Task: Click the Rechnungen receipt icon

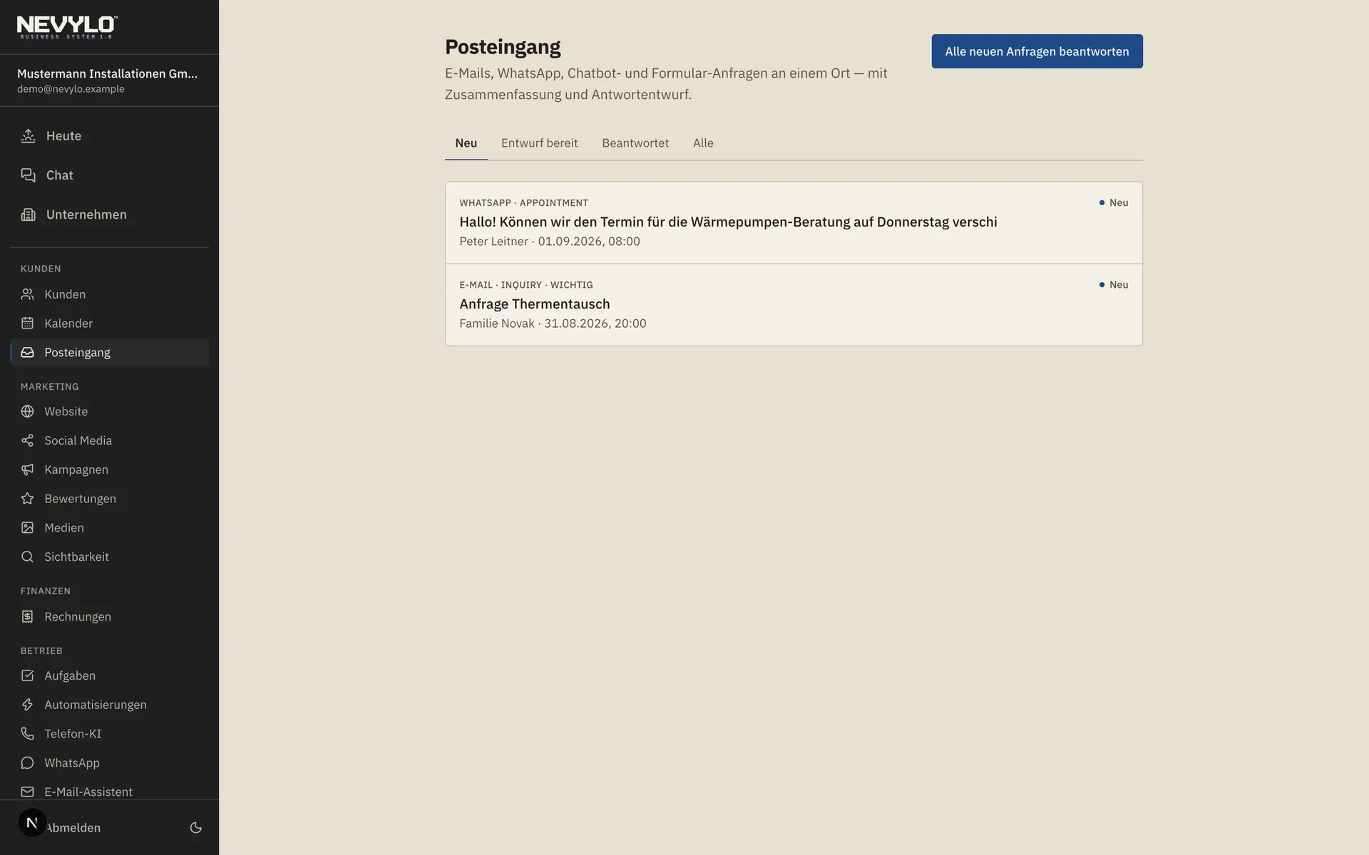Action: coord(27,617)
